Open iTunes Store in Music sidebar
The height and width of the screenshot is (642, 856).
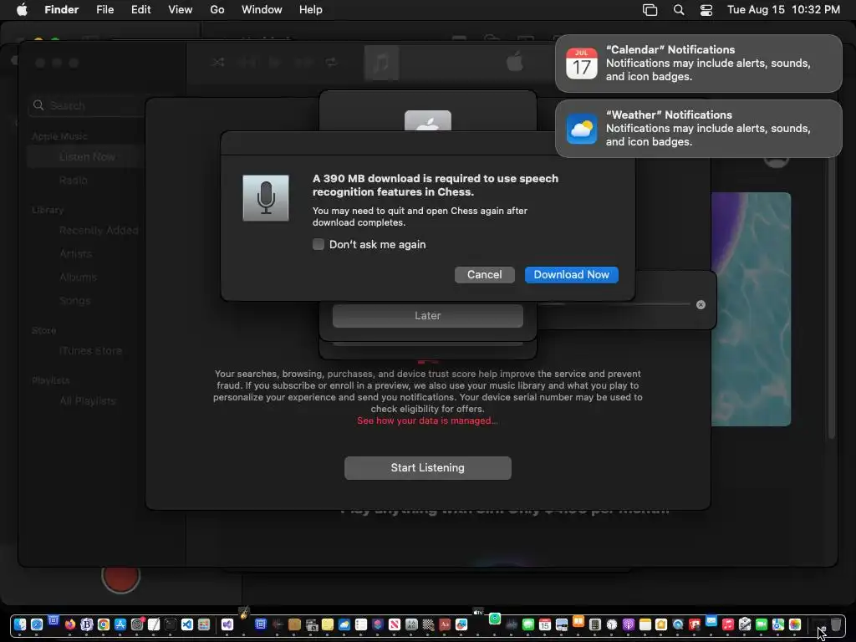[x=90, y=351]
